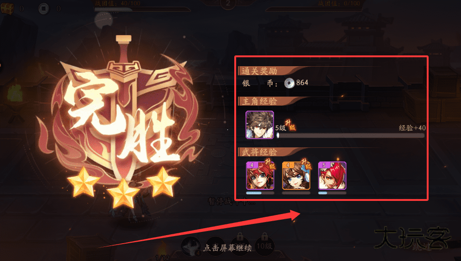This screenshot has width=461, height=261.
Task: Click the silver coin reward icon
Action: [x=289, y=83]
